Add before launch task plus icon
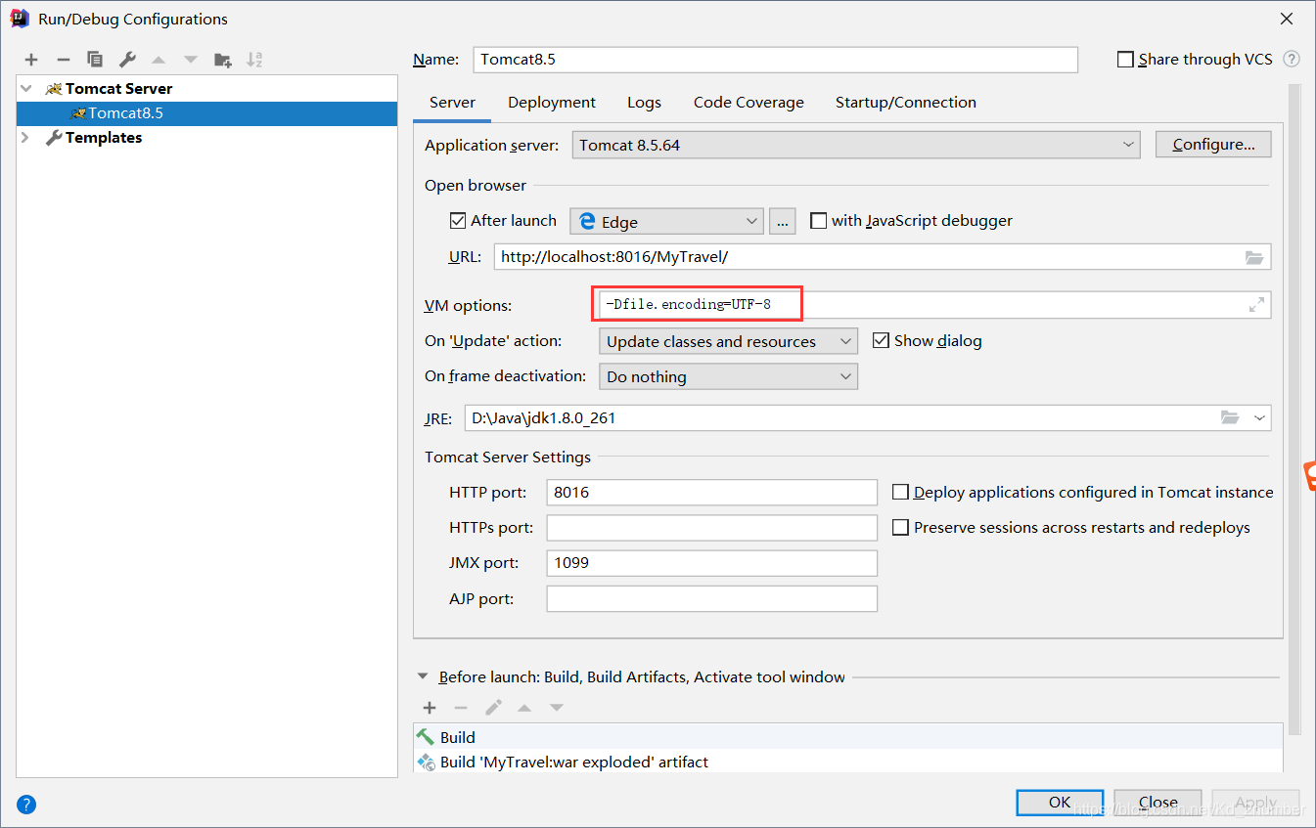1316x828 pixels. (430, 708)
